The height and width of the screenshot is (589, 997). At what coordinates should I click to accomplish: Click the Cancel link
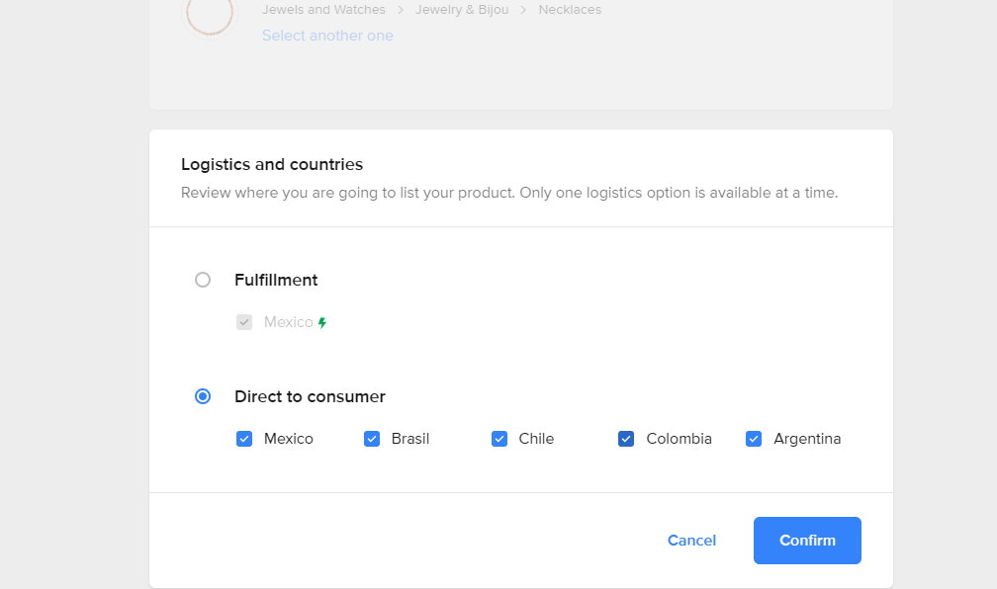[691, 540]
